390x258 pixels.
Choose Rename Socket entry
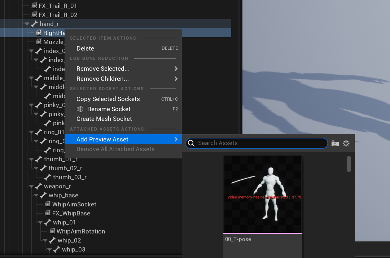pyautogui.click(x=123, y=109)
